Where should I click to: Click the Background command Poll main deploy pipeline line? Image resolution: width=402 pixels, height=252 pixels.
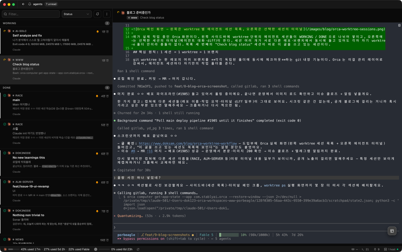(x=209, y=121)
